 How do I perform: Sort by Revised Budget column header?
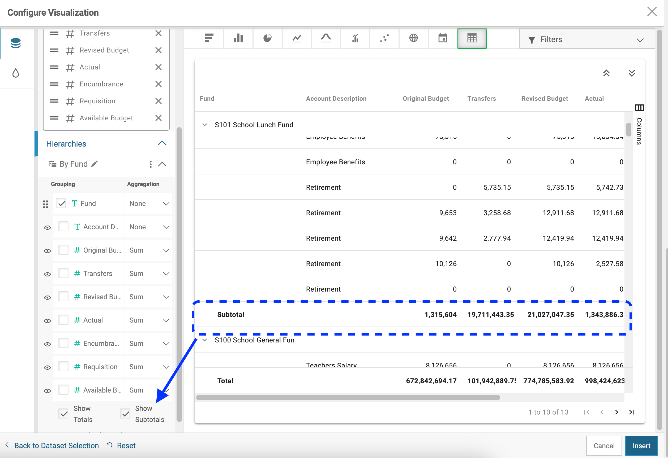click(x=545, y=98)
